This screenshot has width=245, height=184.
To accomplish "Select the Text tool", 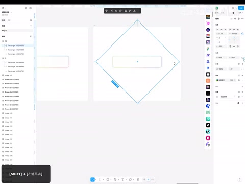I will tap(122, 179).
